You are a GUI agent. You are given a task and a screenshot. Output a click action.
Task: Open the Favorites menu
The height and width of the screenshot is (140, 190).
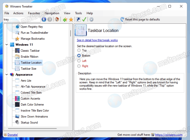coord(34,13)
